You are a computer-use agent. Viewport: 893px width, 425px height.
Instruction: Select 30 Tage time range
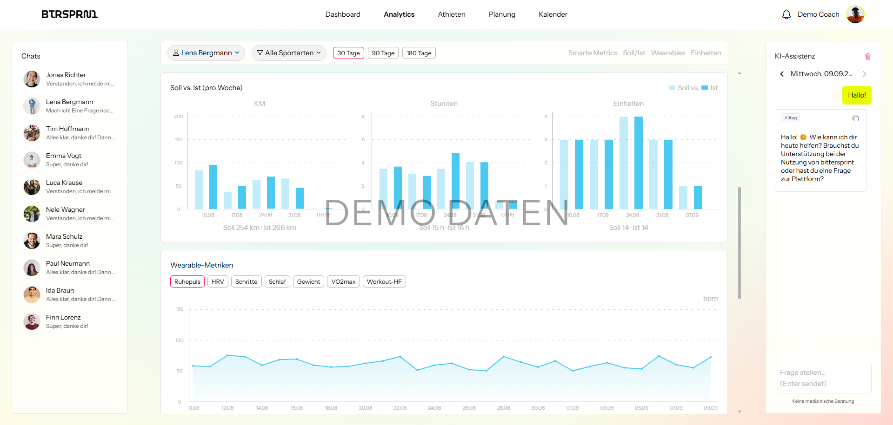point(348,53)
